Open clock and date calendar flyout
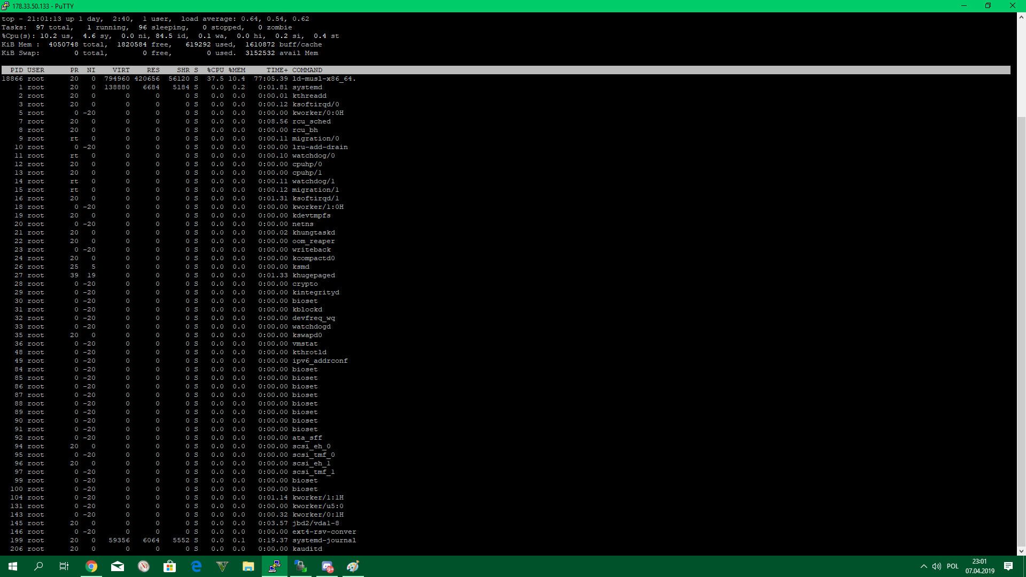Viewport: 1026px width, 577px height. pyautogui.click(x=980, y=566)
